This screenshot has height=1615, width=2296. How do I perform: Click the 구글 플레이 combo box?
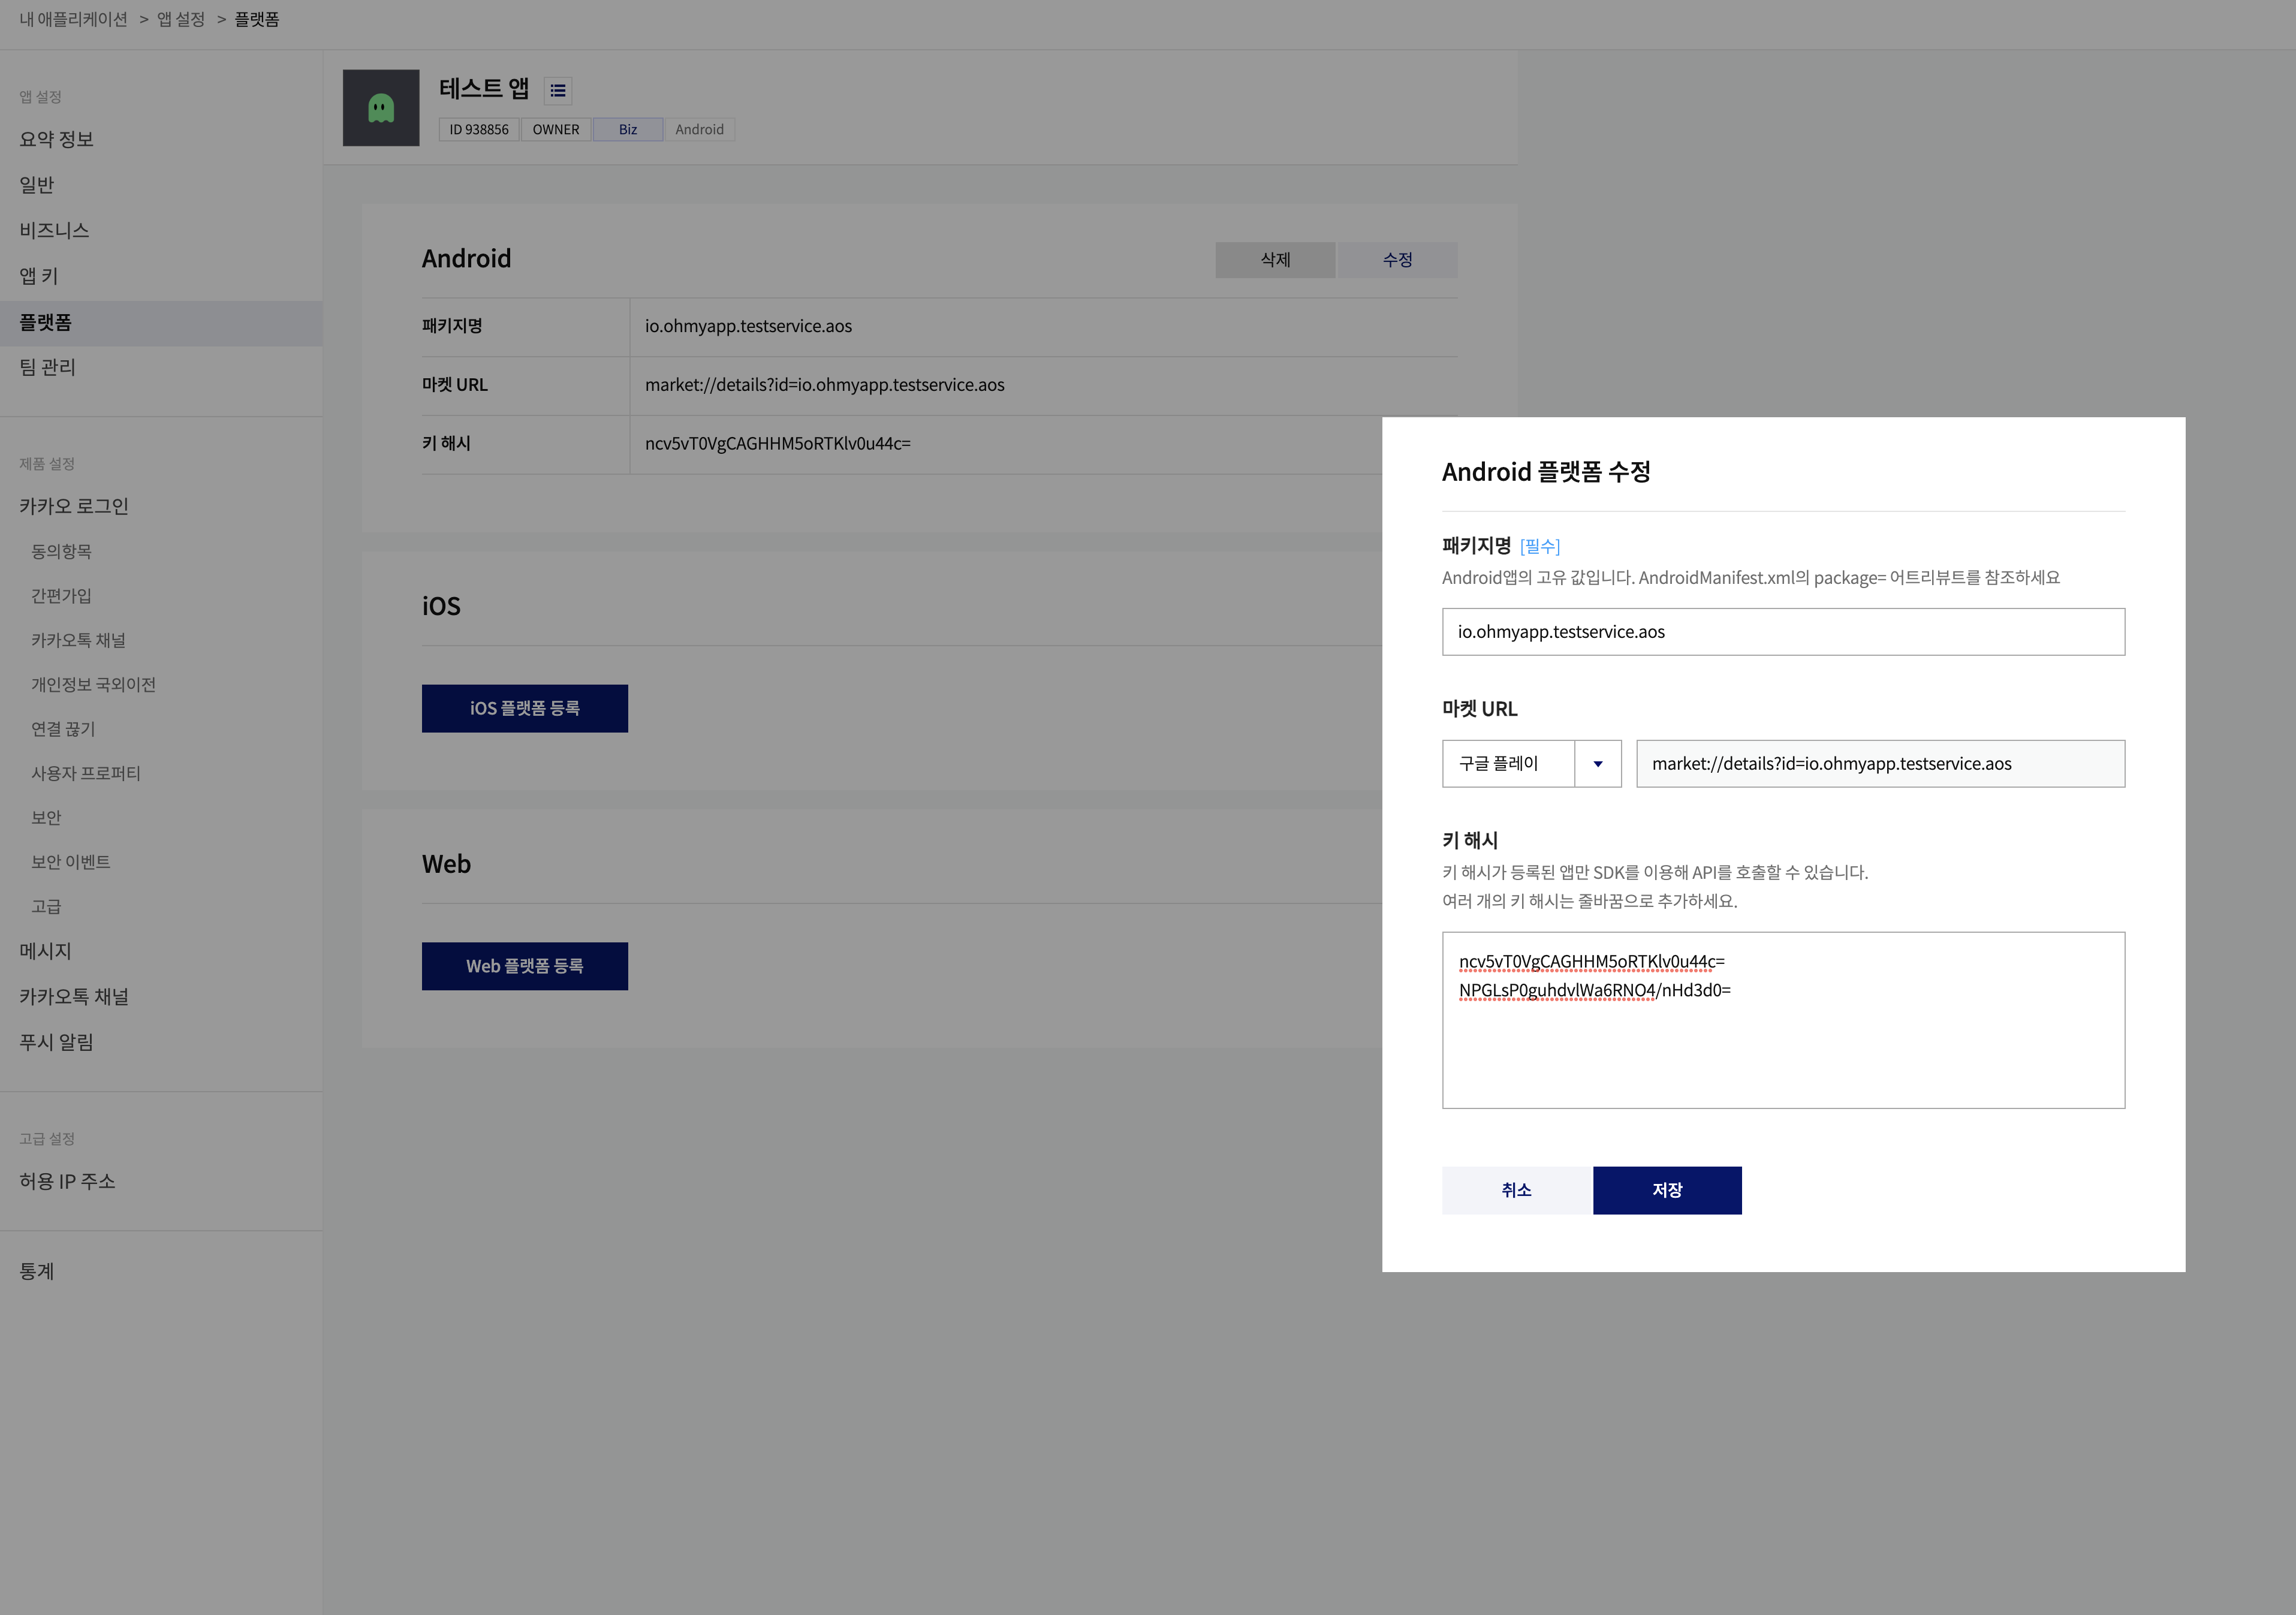1508,764
